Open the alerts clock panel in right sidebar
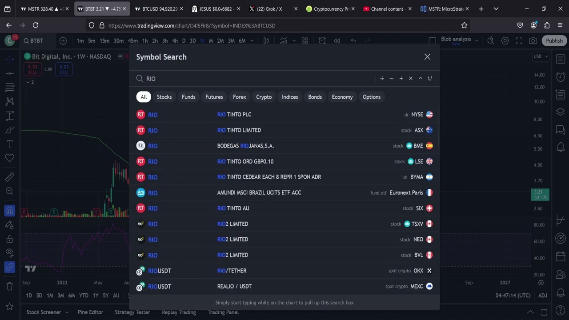569x320 pixels. pos(561,77)
